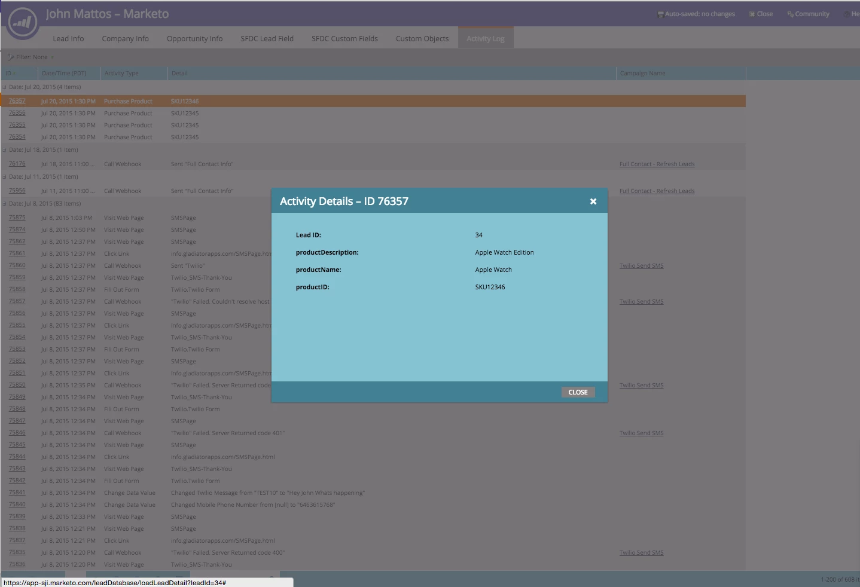This screenshot has width=860, height=587.
Task: Collapse the Jul 11, 2015 date group
Action: 4,177
